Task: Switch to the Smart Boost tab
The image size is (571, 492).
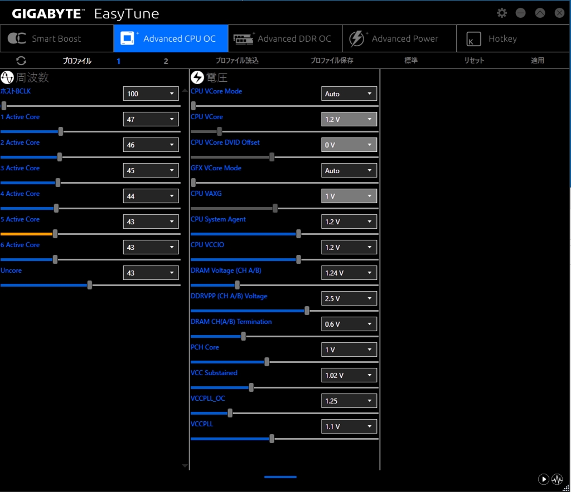Action: (x=57, y=38)
